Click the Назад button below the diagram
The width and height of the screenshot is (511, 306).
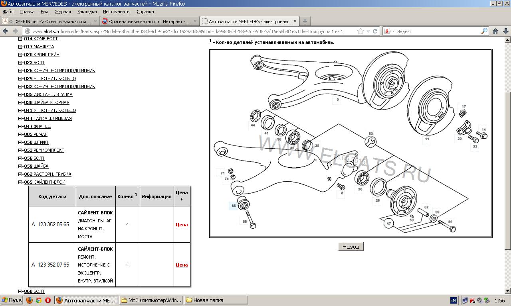coord(351,247)
